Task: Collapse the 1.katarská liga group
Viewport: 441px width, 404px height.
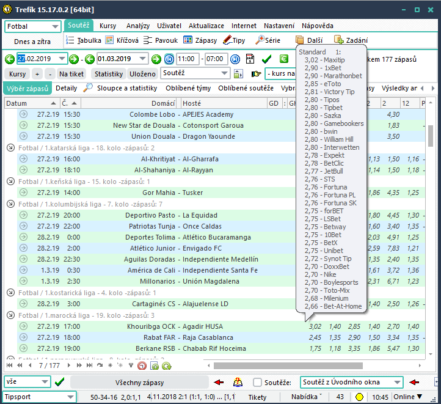Action: [10, 148]
